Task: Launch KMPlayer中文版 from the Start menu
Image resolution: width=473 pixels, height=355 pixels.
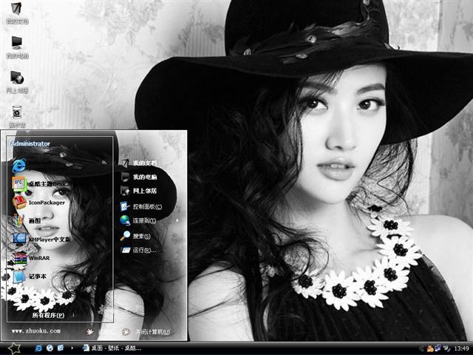Action: coord(41,239)
